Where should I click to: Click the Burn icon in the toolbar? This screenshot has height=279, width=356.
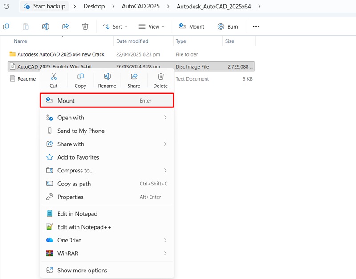(x=228, y=26)
